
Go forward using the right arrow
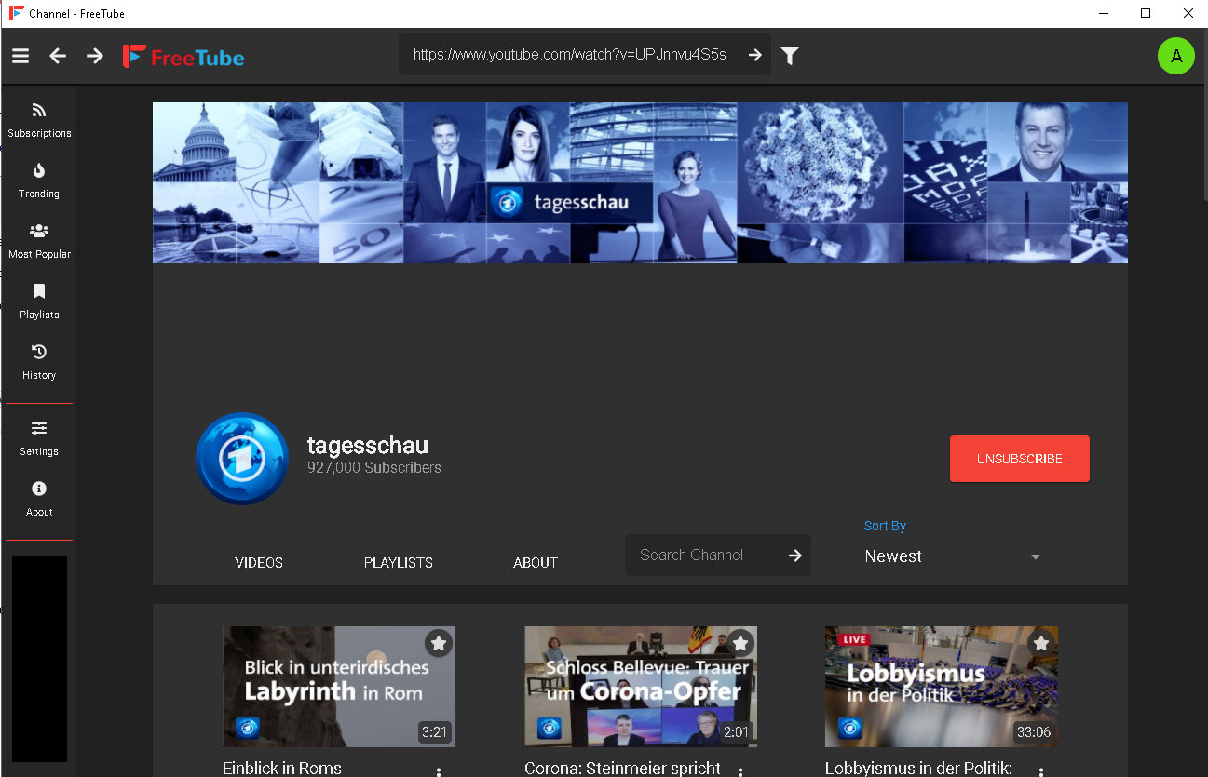[95, 56]
